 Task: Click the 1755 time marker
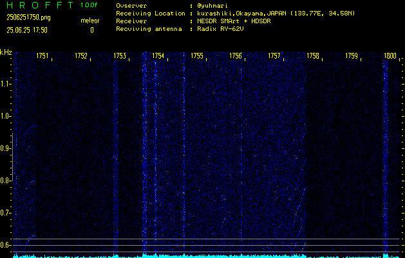point(197,55)
